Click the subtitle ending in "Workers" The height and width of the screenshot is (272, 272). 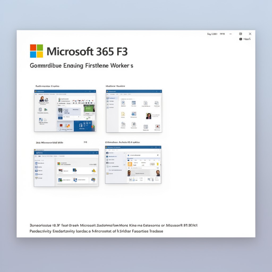82,66
